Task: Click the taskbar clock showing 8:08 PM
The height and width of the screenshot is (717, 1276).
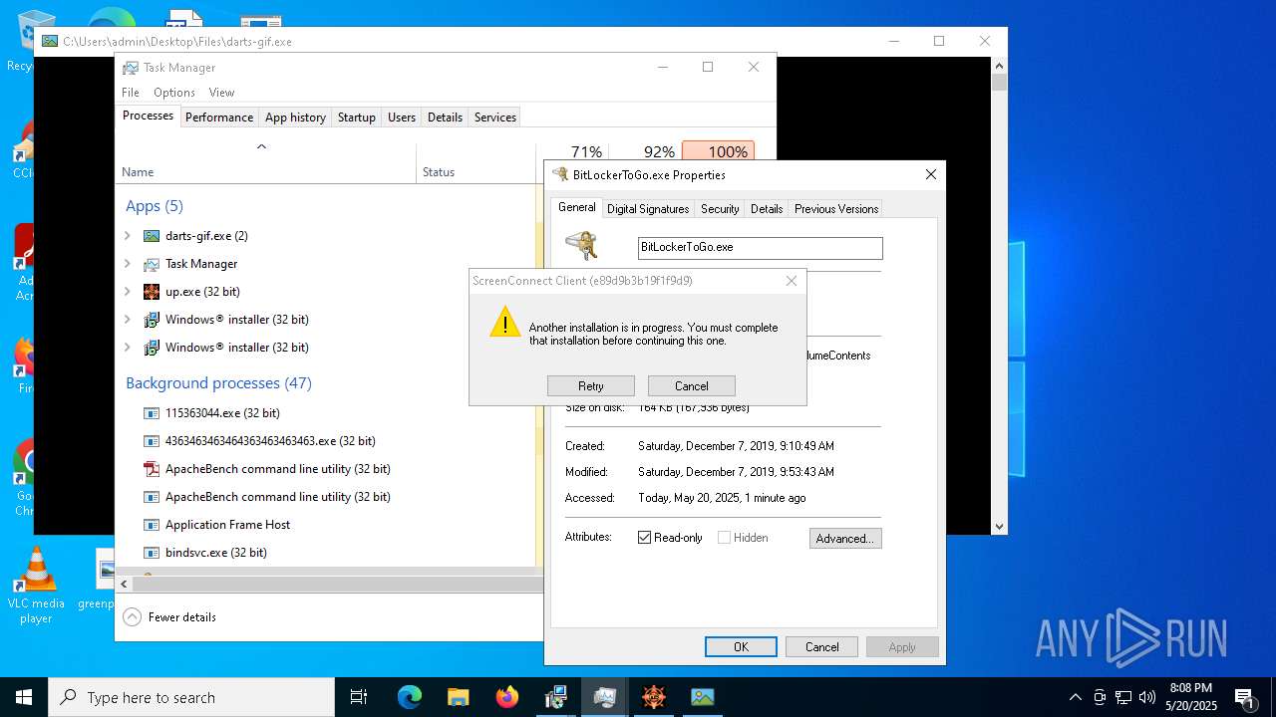Action: point(1191,697)
